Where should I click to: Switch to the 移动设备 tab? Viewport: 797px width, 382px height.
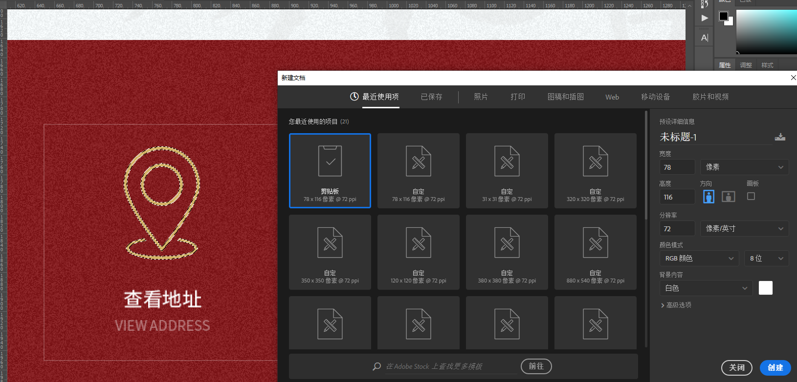click(x=656, y=97)
